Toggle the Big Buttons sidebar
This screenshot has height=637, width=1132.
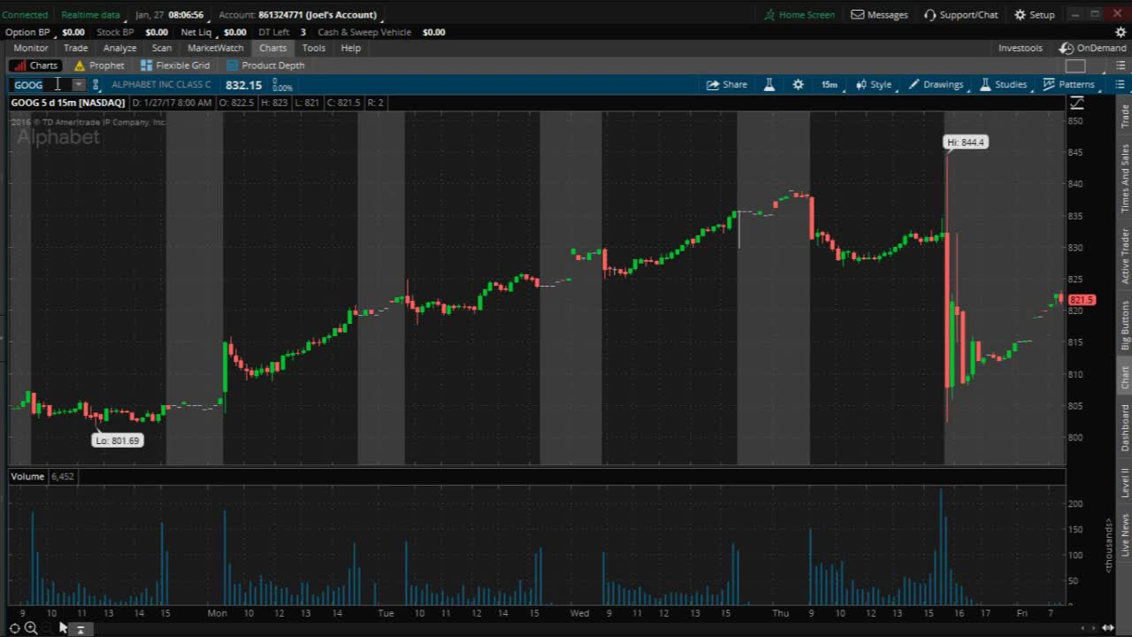pyautogui.click(x=1125, y=325)
